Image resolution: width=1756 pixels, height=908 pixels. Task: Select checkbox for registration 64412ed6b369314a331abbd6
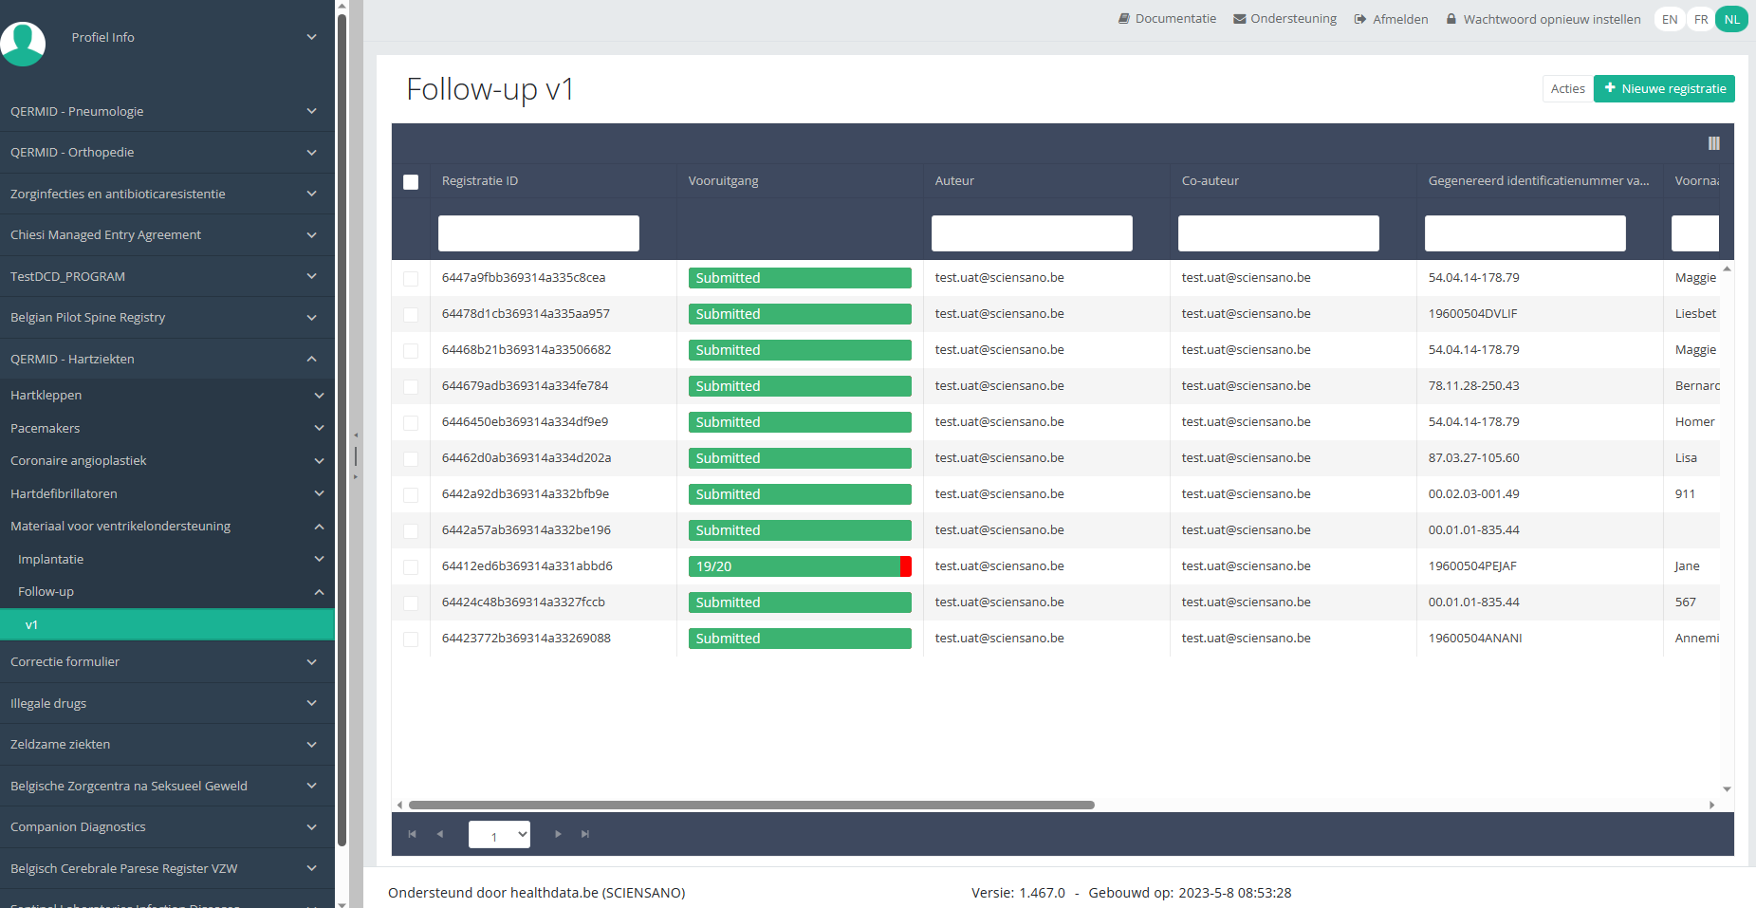coord(411,567)
